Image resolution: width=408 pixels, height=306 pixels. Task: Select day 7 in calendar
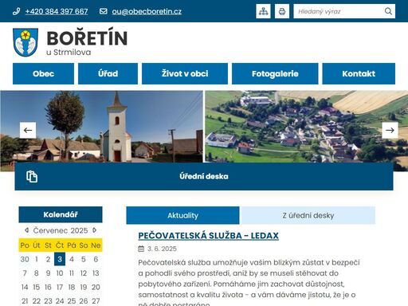[x=25, y=273]
